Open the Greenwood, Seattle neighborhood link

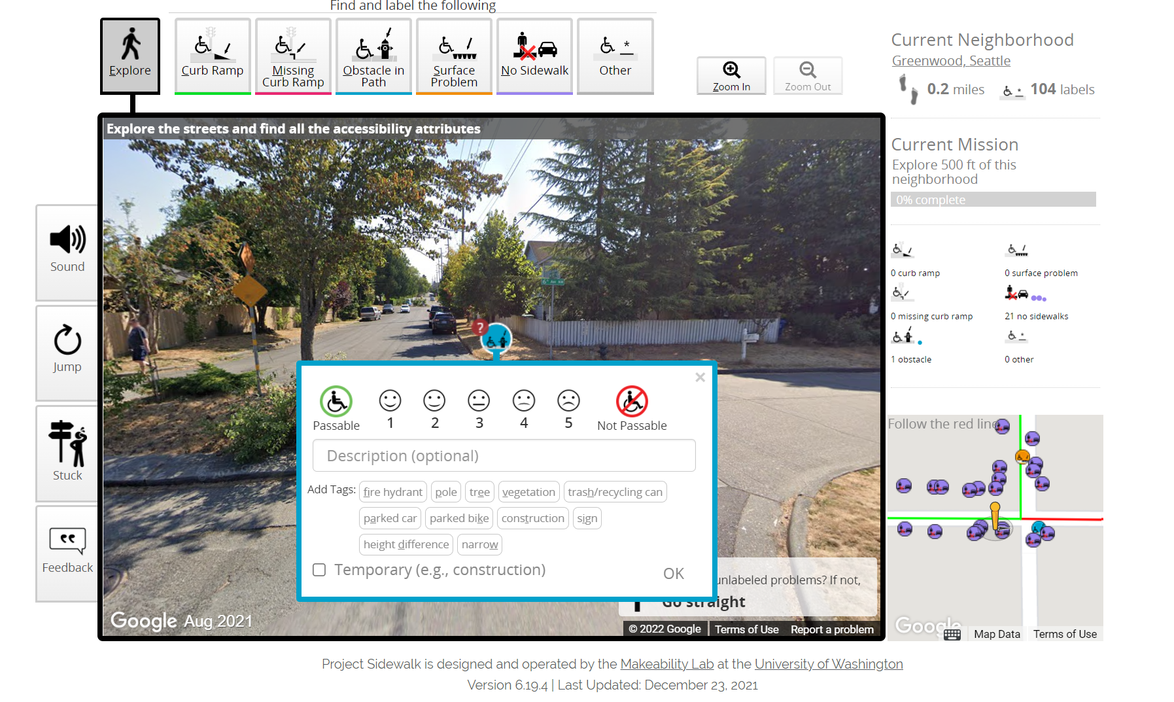click(951, 61)
